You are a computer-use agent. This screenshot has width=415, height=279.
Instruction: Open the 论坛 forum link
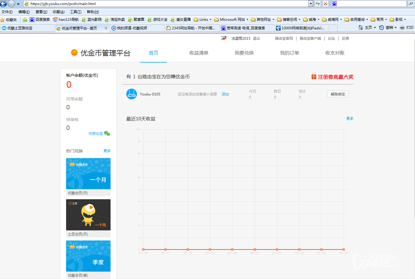click(x=331, y=39)
